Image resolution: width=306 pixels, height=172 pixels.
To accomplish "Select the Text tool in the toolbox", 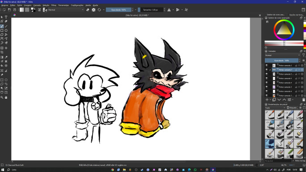I will tap(6, 17).
